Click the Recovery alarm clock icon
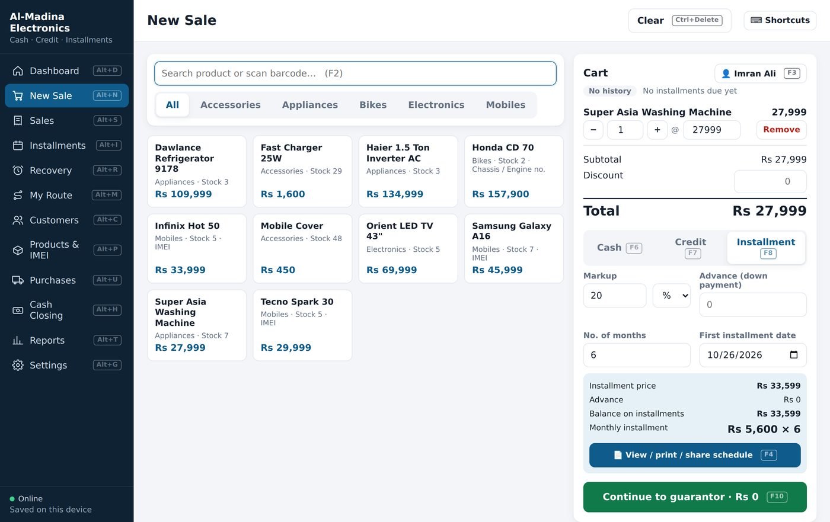830x522 pixels. coord(18,170)
